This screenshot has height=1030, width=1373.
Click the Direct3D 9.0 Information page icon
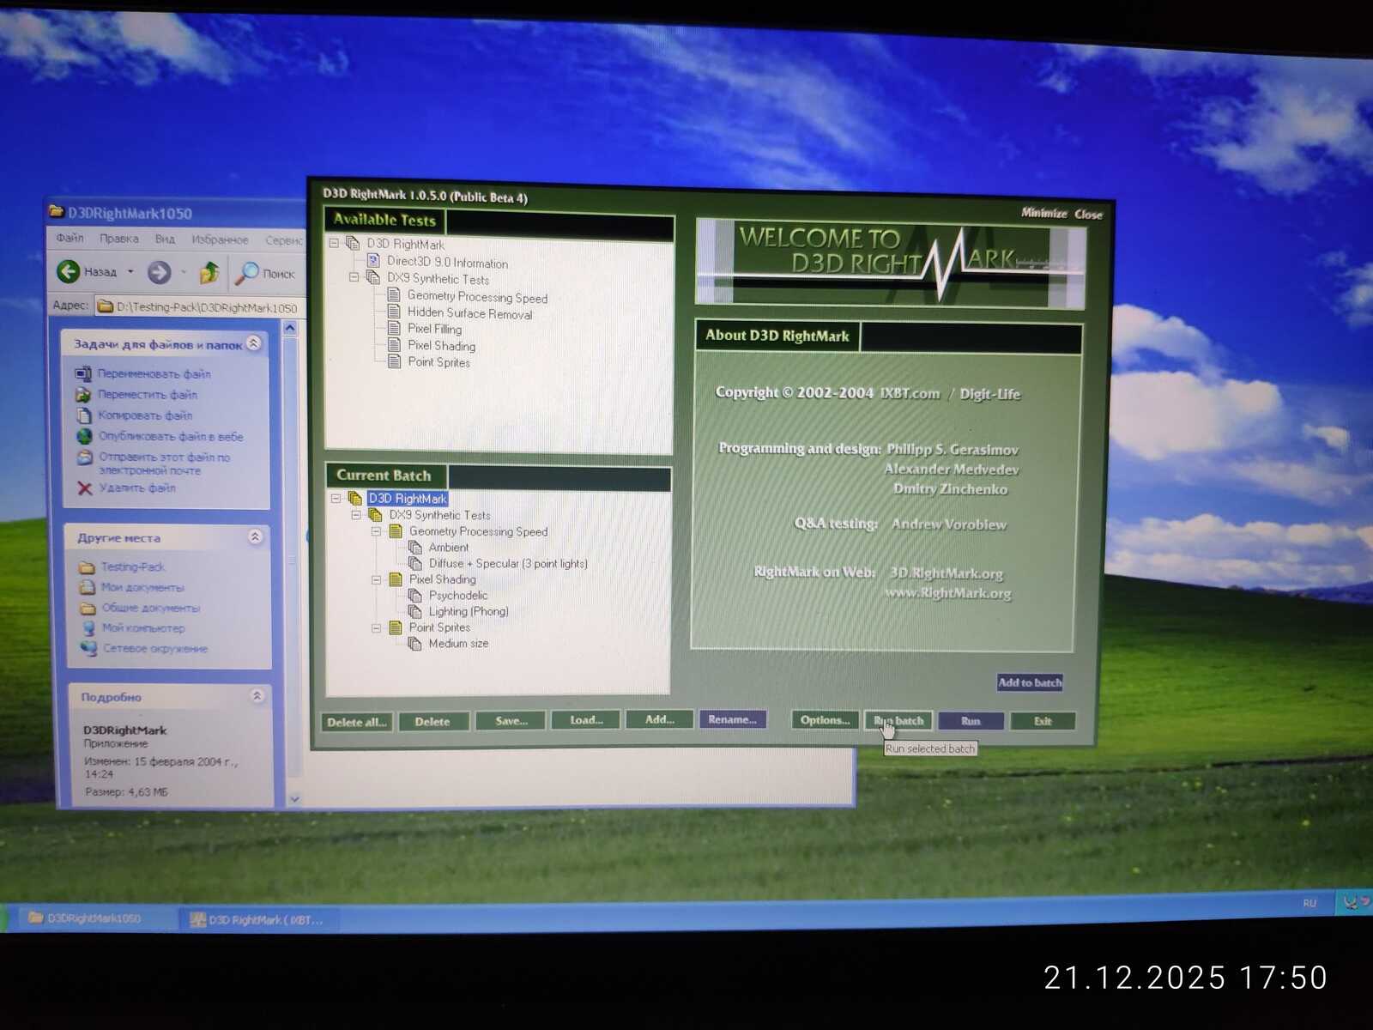[x=374, y=260]
